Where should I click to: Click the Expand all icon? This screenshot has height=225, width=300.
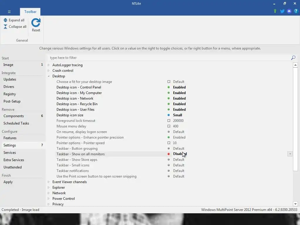(5, 20)
